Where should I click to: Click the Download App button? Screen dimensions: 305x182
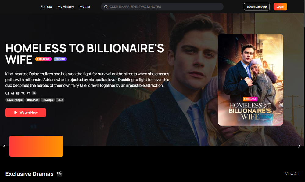(257, 7)
